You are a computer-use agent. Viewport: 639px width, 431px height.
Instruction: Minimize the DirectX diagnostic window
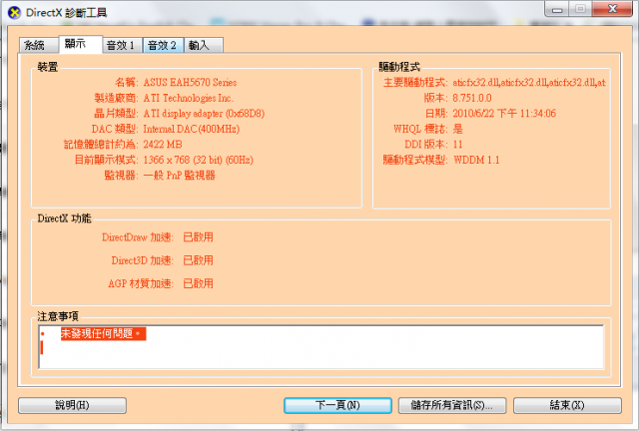click(x=557, y=9)
